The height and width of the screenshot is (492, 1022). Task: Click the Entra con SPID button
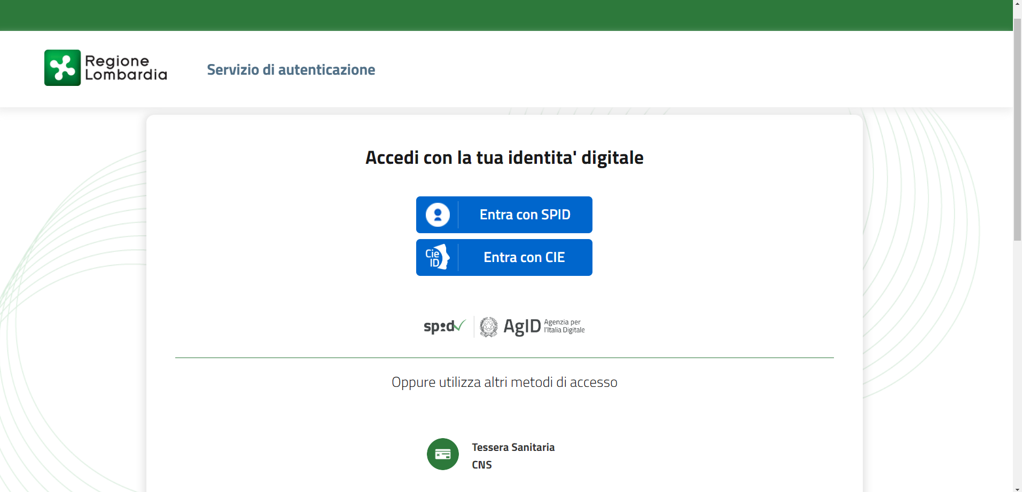(x=504, y=215)
